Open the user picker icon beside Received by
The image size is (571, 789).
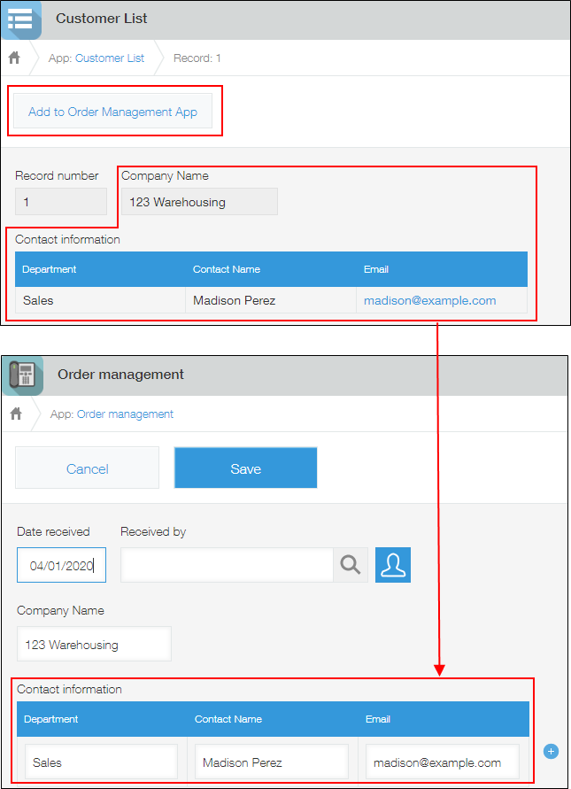[x=393, y=565]
